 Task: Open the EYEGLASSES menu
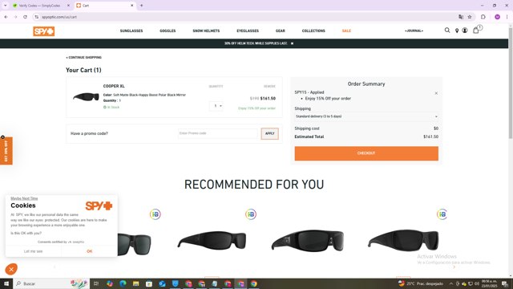coord(248,31)
